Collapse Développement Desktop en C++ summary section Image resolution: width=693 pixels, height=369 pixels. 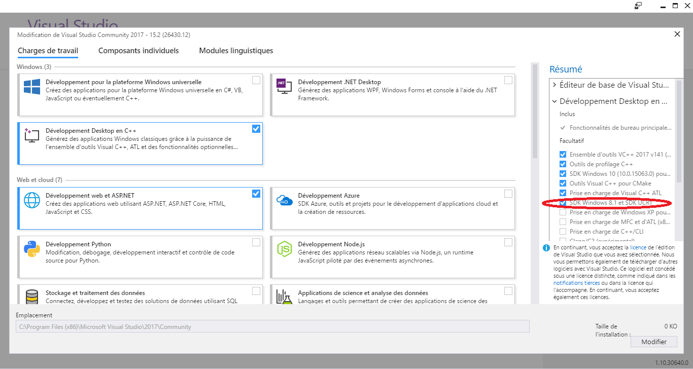coord(555,101)
